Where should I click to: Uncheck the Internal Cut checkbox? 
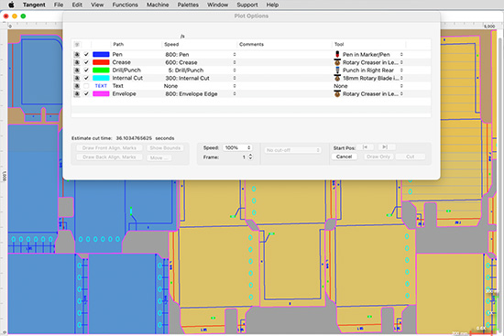(x=86, y=78)
